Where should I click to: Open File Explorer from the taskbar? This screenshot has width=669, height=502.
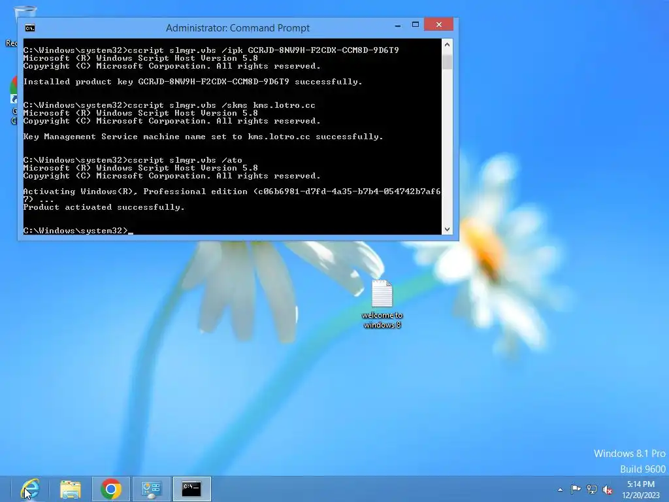[x=71, y=489]
